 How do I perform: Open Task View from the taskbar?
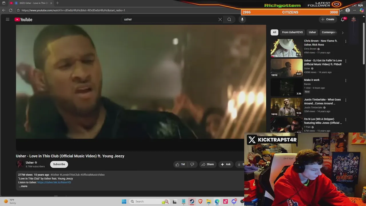coord(175,201)
